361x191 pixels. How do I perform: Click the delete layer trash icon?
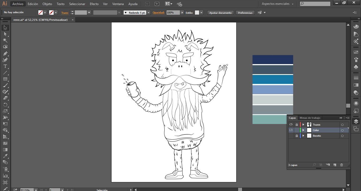tap(341, 165)
